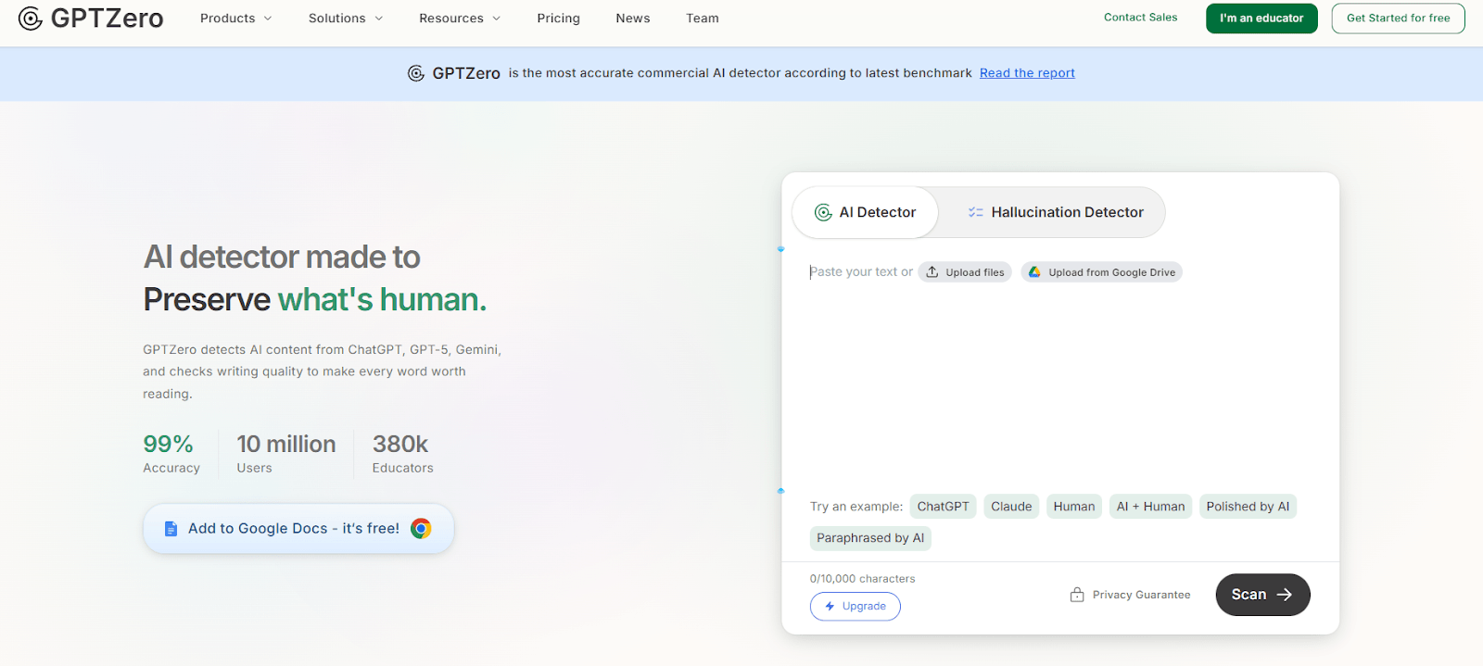
Task: Click the I'm an educator button
Action: click(x=1261, y=19)
